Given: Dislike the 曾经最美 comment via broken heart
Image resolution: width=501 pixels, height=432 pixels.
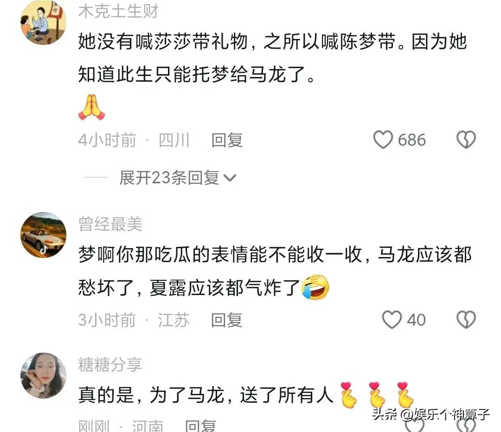Looking at the screenshot, I should [x=466, y=320].
